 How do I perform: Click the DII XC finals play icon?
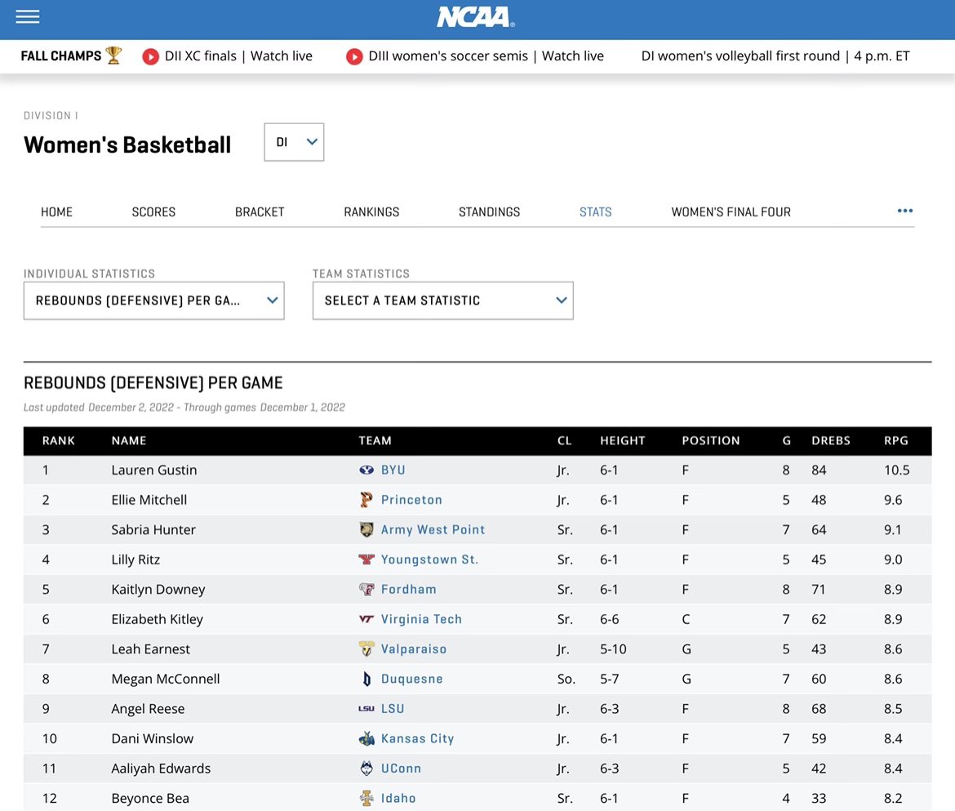coord(150,56)
